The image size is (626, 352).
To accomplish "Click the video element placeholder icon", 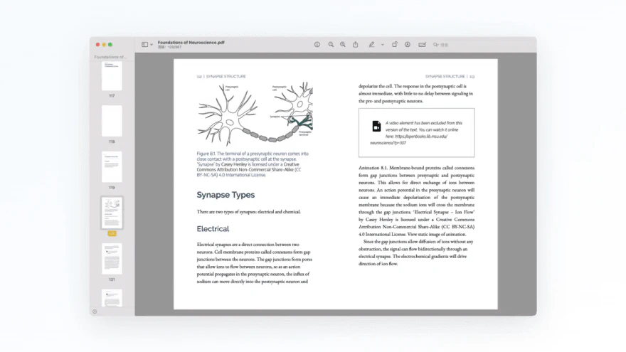I will click(x=376, y=127).
